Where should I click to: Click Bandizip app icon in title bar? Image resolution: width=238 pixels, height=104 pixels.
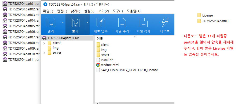pos(45,4)
